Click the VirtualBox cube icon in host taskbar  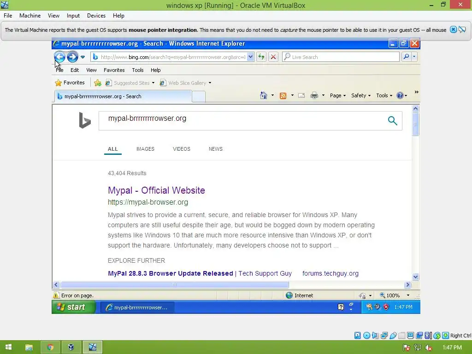(71, 347)
